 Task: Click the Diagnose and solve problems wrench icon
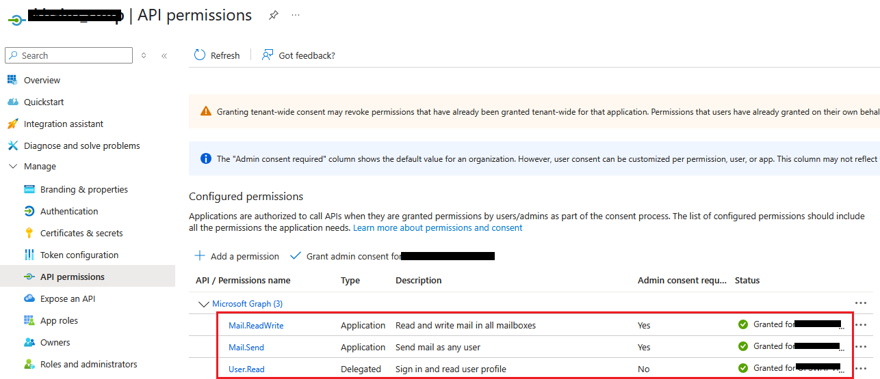(12, 145)
